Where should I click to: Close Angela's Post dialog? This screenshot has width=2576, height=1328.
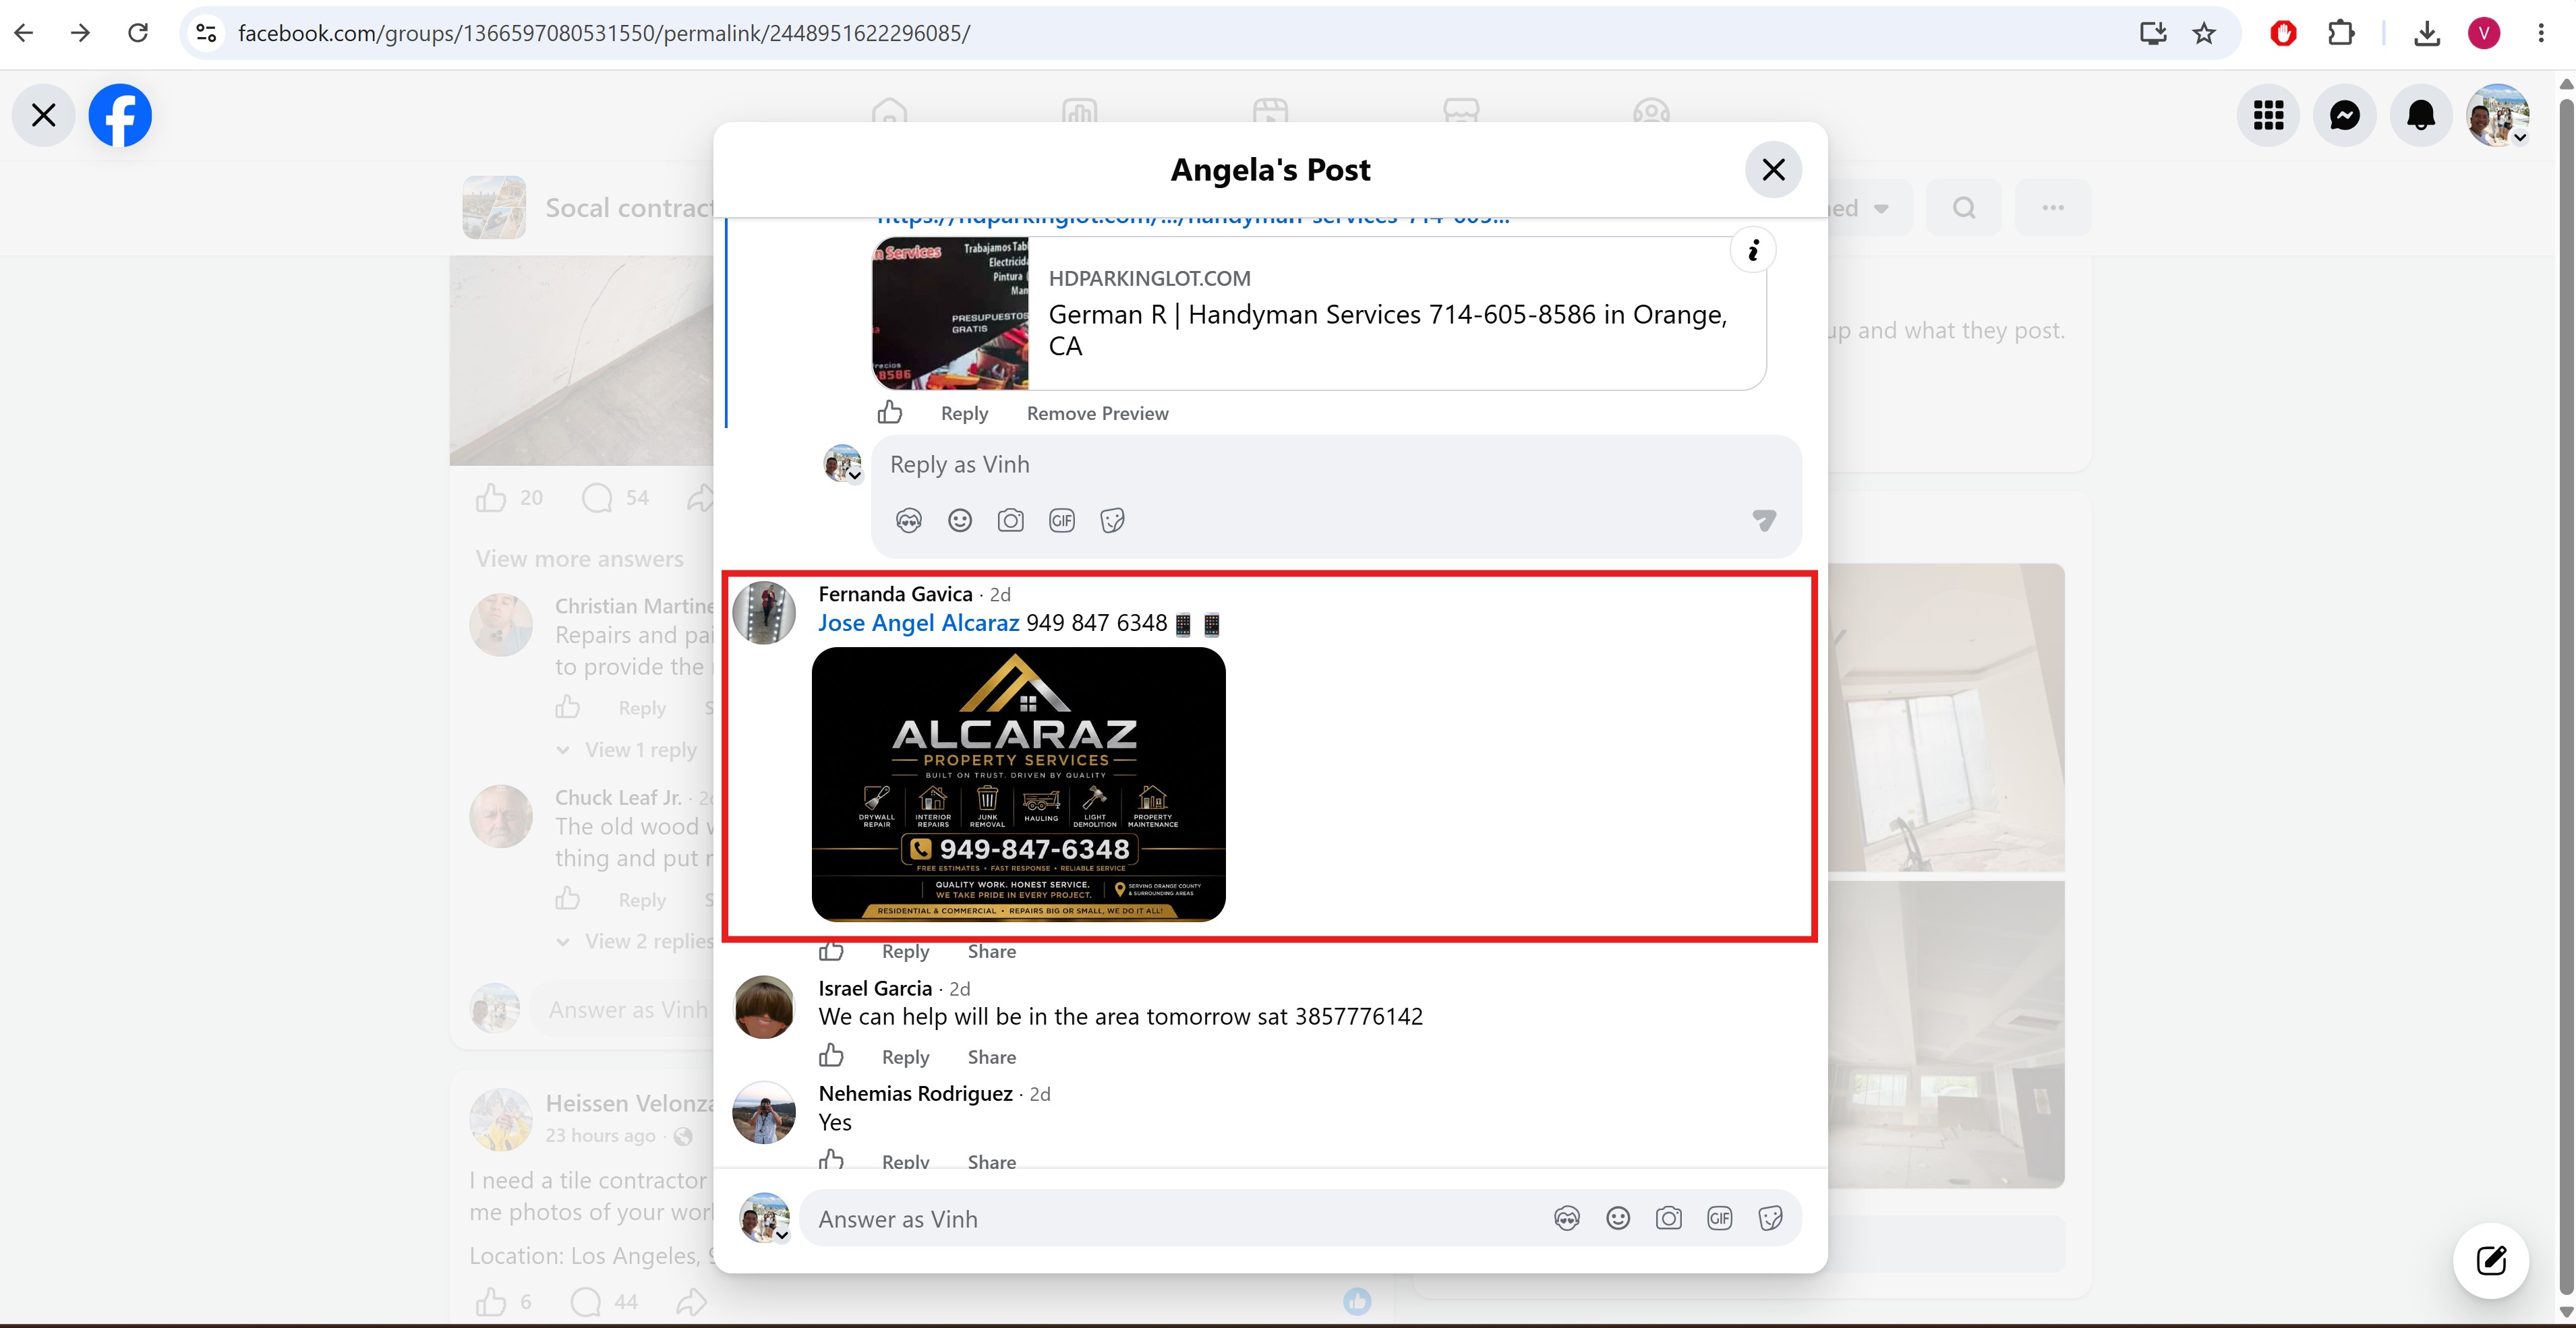click(1773, 170)
